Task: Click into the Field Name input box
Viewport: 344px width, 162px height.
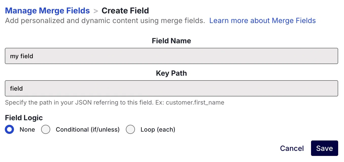Action: pyautogui.click(x=171, y=56)
